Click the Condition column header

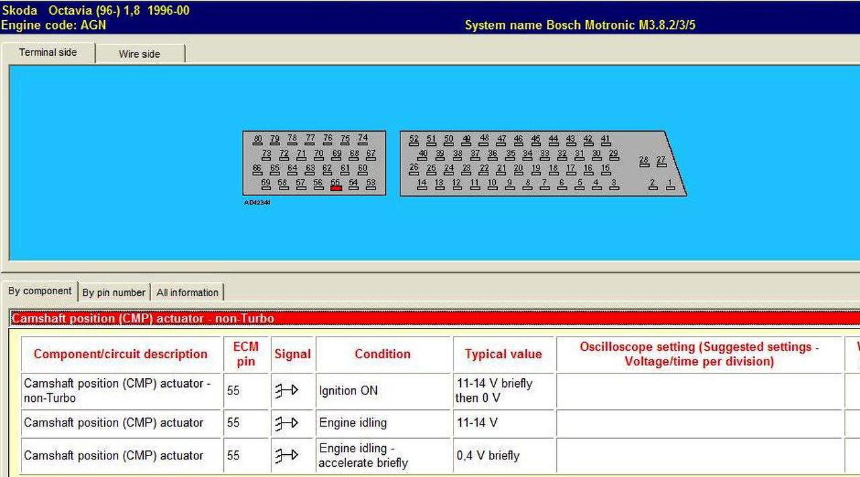pyautogui.click(x=383, y=354)
